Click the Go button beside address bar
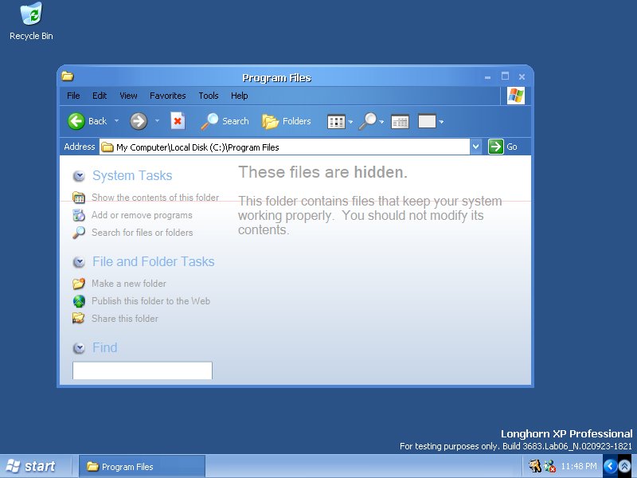 click(x=503, y=147)
